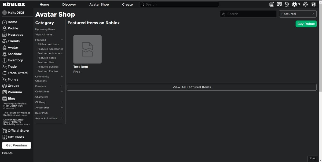Click the magnifier icon in top search bar
Screen dimensions: 322x162
(x=142, y=5)
